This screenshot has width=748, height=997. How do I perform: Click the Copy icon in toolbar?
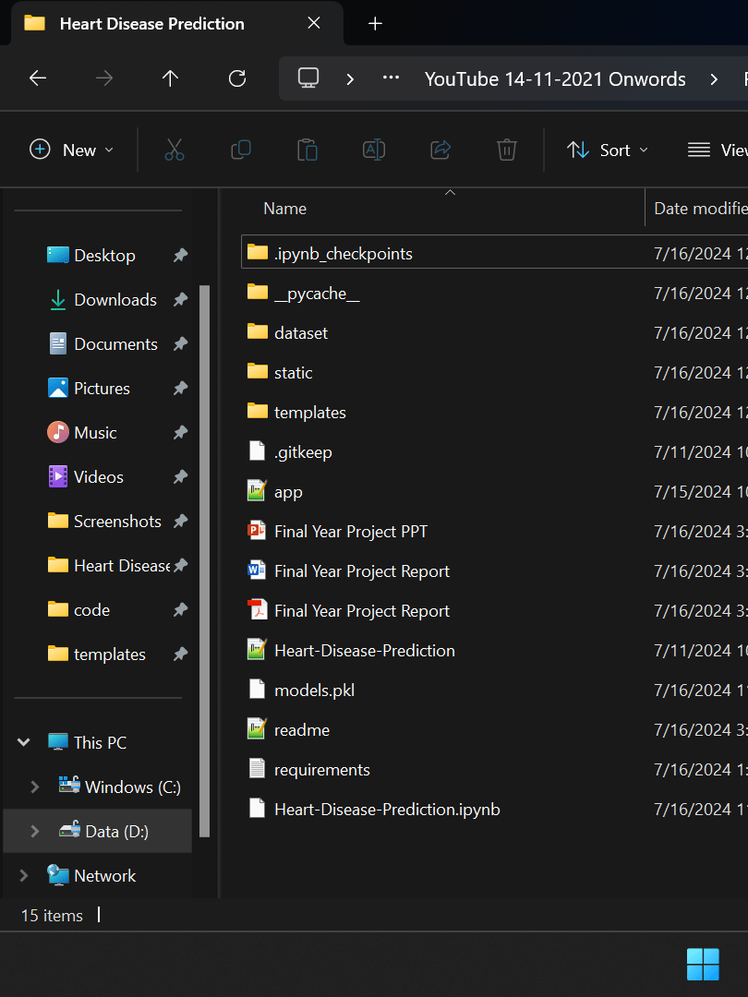(240, 150)
